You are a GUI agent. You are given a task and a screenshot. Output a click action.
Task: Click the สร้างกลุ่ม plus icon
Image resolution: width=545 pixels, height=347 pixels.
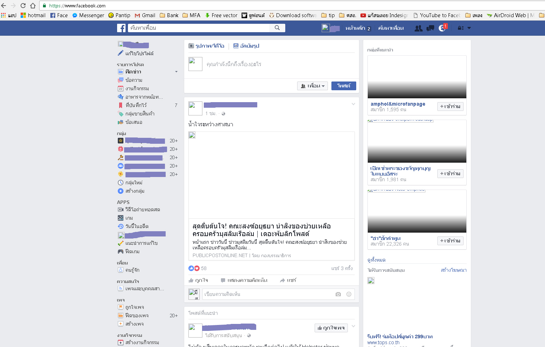121,191
